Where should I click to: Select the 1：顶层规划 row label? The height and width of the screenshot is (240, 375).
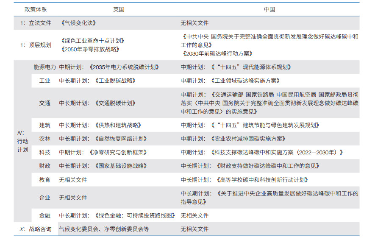36,45
